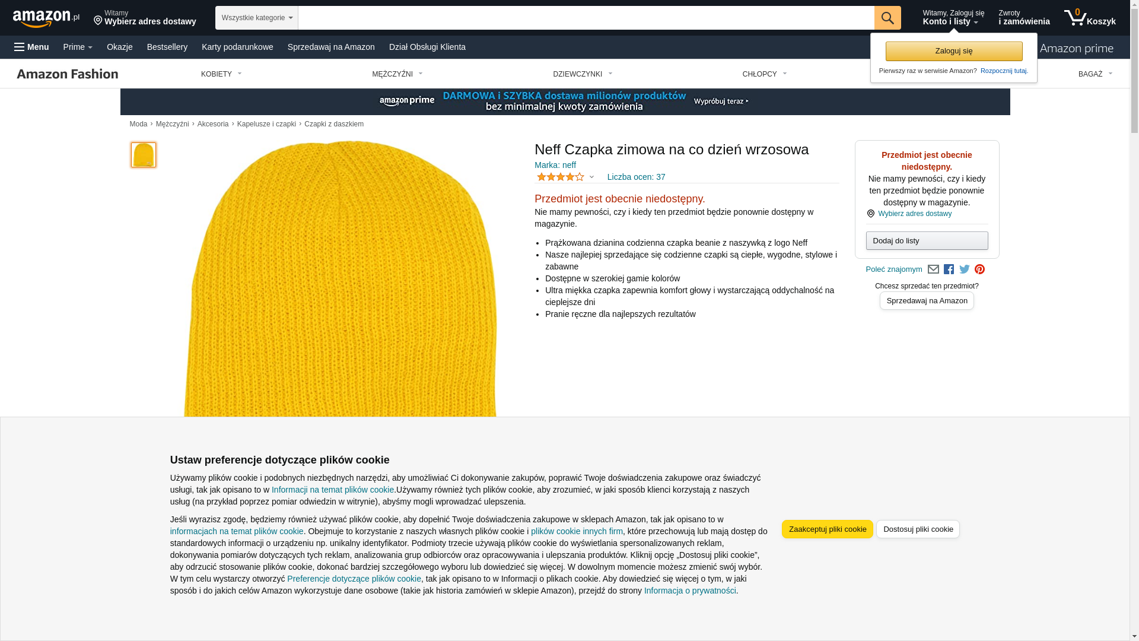Share product via email icon
1139x641 pixels.
coord(933,269)
